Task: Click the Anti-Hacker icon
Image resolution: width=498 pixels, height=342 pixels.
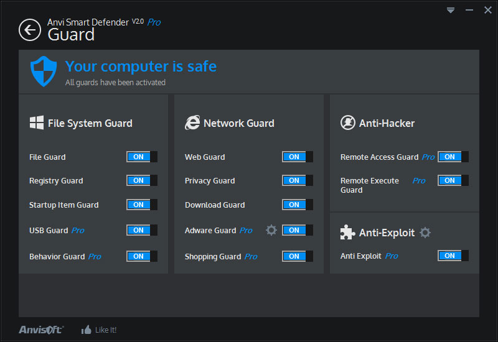Action: 348,122
